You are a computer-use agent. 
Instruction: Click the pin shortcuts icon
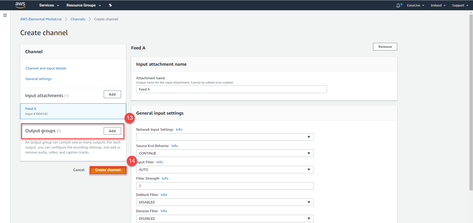110,5
